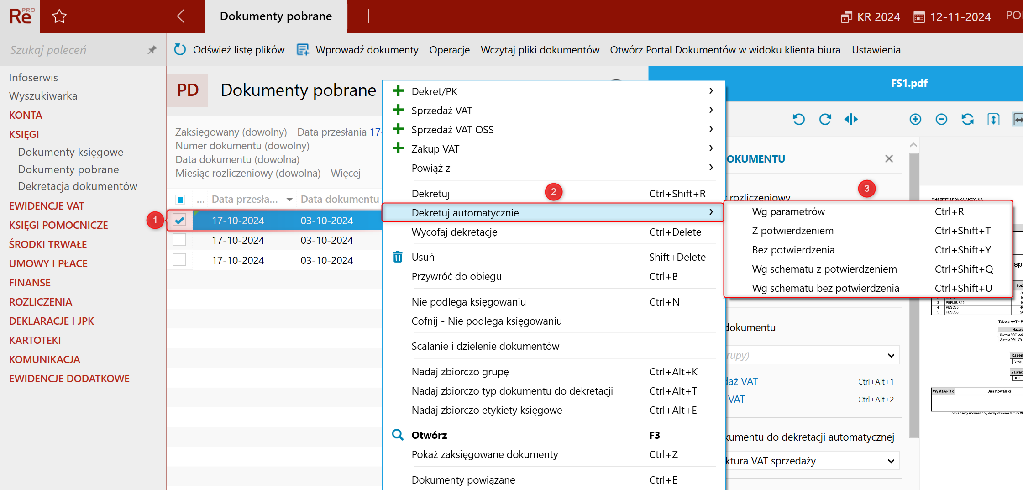Toggle the select-all checkbox in table header
Image resolution: width=1023 pixels, height=490 pixels.
coord(180,200)
